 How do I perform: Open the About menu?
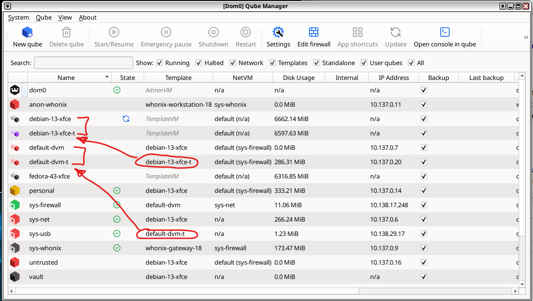tap(88, 17)
